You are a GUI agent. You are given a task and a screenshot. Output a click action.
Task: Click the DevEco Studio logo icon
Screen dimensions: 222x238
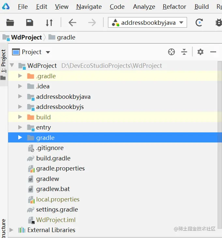coord(6,7)
